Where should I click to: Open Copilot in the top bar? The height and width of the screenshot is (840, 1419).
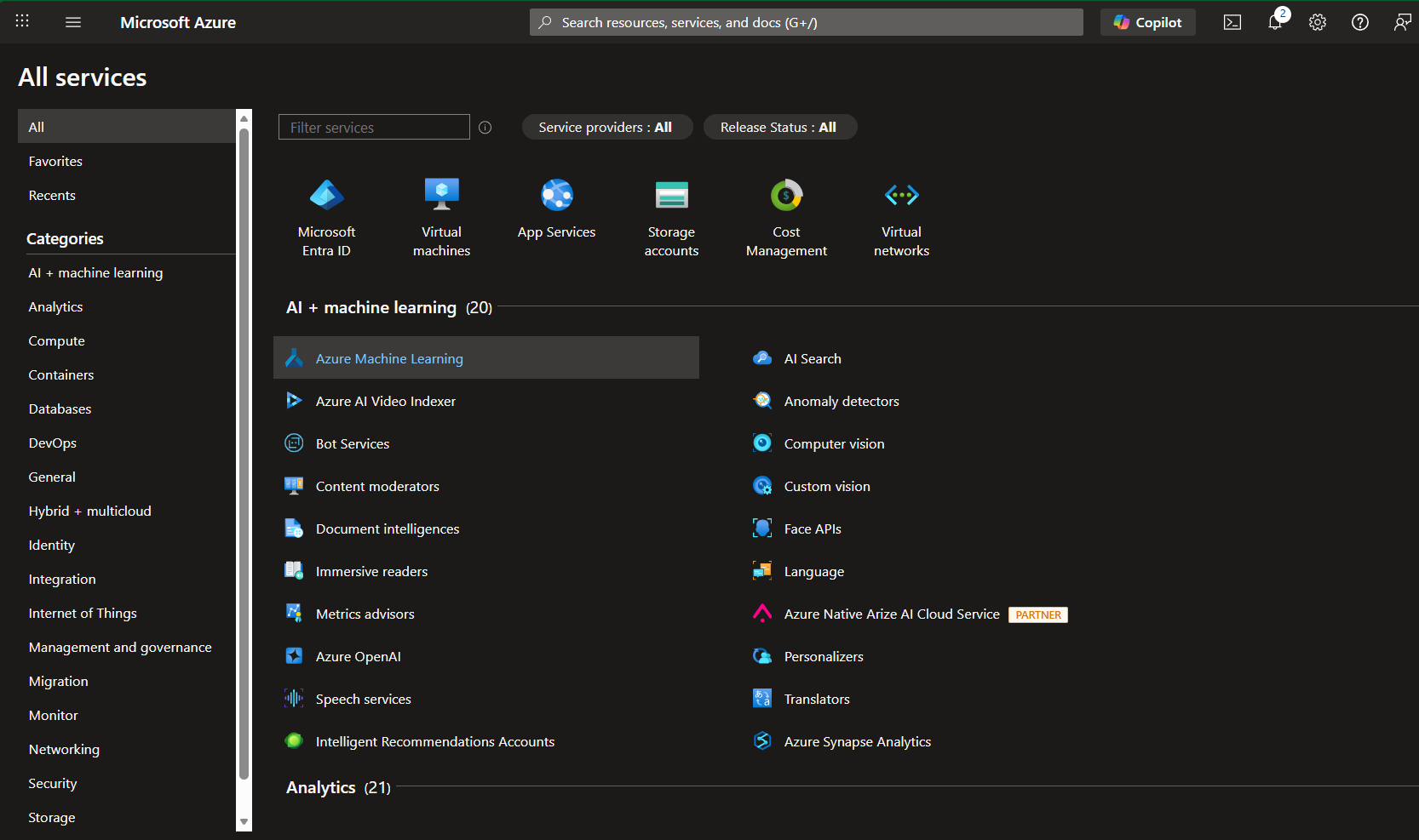1147,21
